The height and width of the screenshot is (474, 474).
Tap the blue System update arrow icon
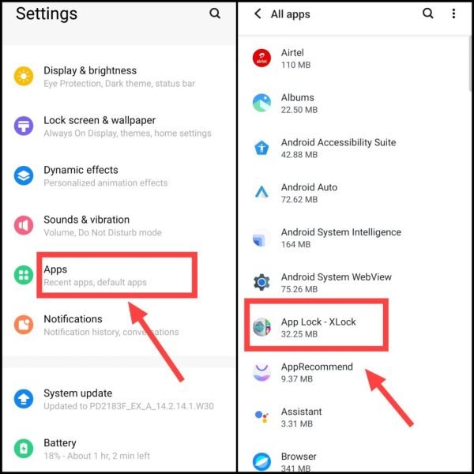click(x=24, y=399)
